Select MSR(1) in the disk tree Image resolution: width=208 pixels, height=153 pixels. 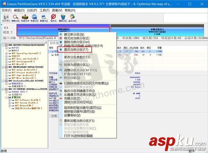[15, 51]
